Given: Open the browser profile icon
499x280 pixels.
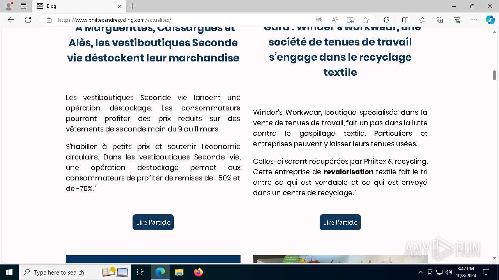Looking at the screenshot, I should pyautogui.click(x=9, y=6).
